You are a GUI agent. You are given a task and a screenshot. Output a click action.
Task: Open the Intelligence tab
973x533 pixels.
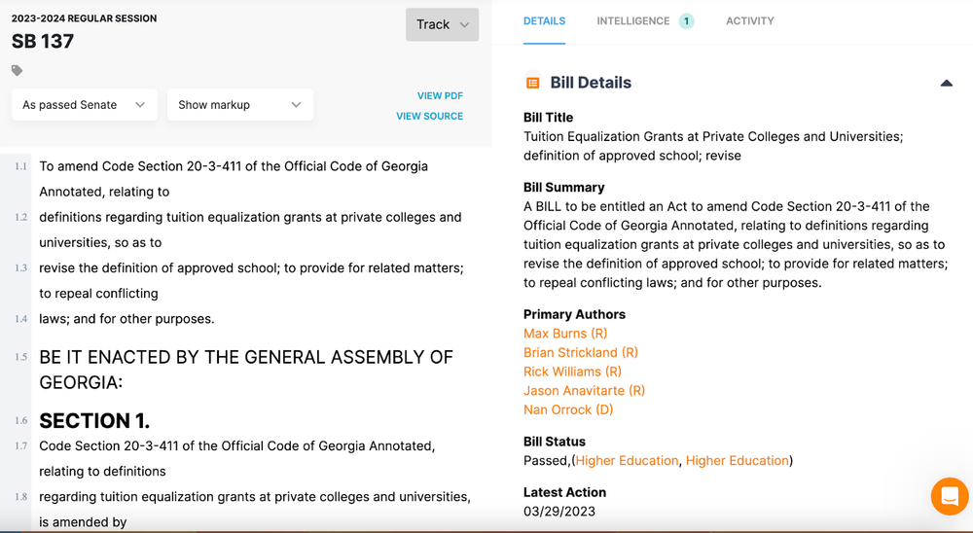pyautogui.click(x=633, y=21)
